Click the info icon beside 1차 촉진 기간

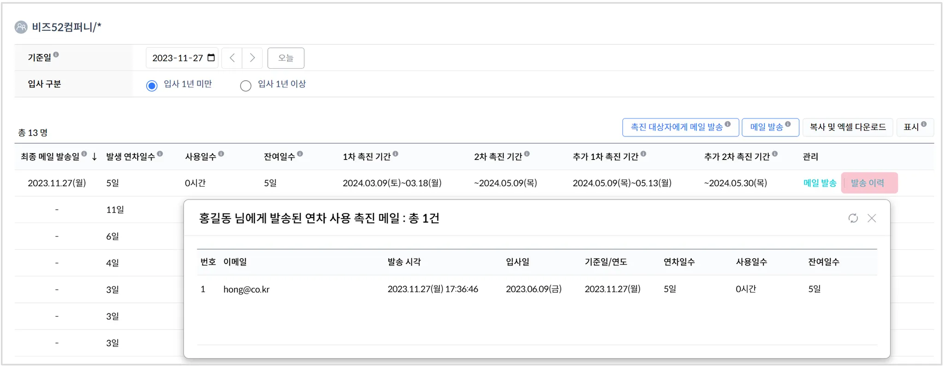click(395, 154)
